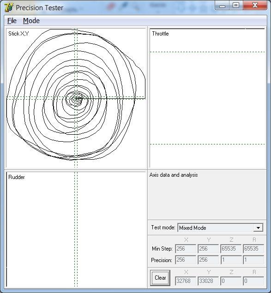Click the Z Precision field
The image size is (271, 293).
pos(231,260)
